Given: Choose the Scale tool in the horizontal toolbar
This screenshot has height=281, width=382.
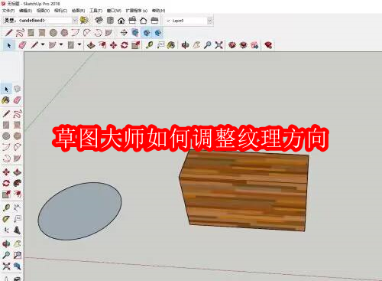Looking at the screenshot, I should tap(136, 45).
